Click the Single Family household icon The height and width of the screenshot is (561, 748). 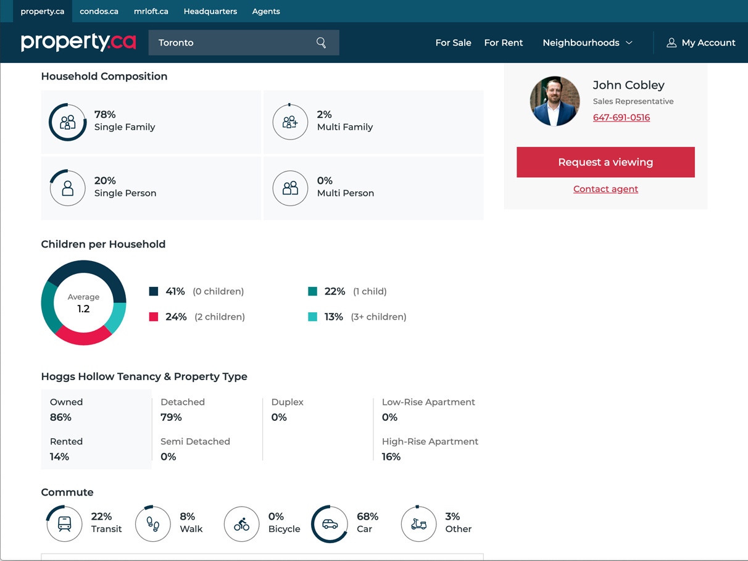pos(68,122)
